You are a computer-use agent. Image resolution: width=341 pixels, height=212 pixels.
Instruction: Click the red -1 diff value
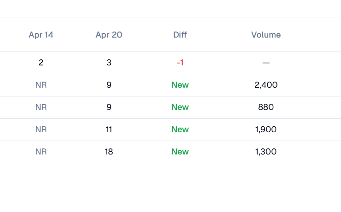[180, 63]
